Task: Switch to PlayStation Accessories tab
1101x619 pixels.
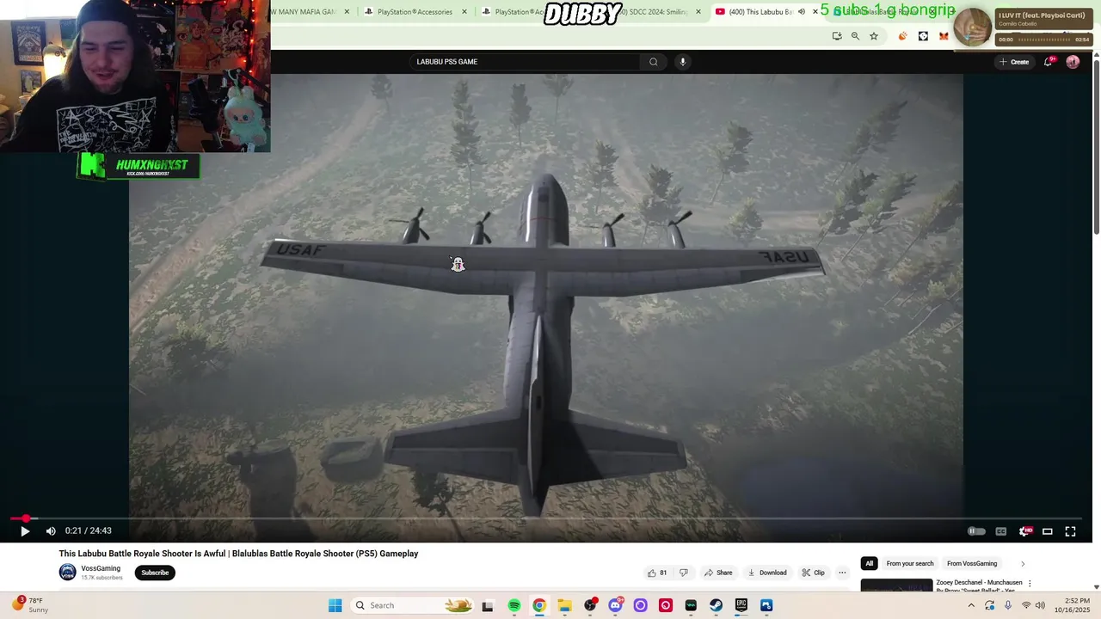Action: (x=415, y=12)
